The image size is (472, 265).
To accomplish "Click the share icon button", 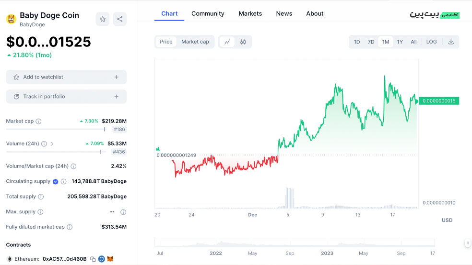I will coord(120,19).
